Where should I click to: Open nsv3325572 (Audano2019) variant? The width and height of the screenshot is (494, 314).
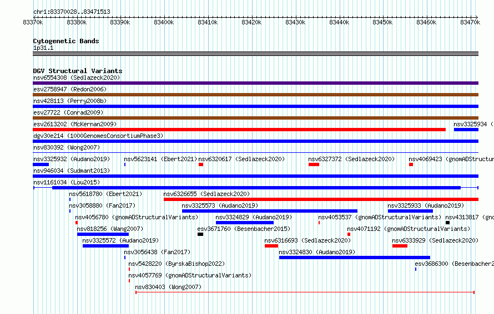click(120, 240)
